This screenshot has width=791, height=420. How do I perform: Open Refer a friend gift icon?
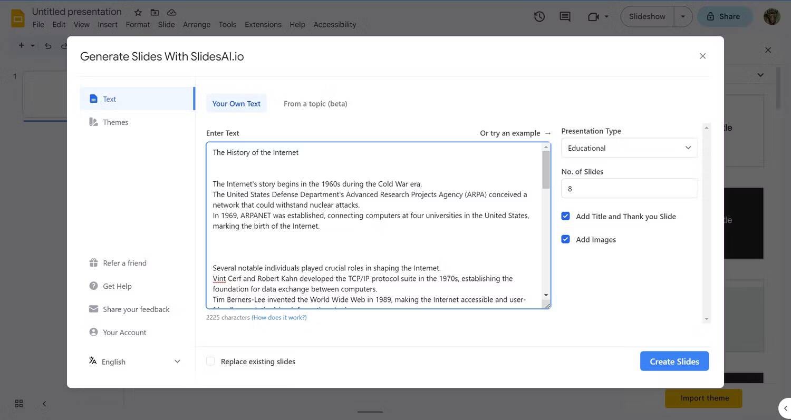(x=94, y=263)
